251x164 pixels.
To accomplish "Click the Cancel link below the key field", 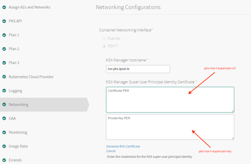I will 111,151.
